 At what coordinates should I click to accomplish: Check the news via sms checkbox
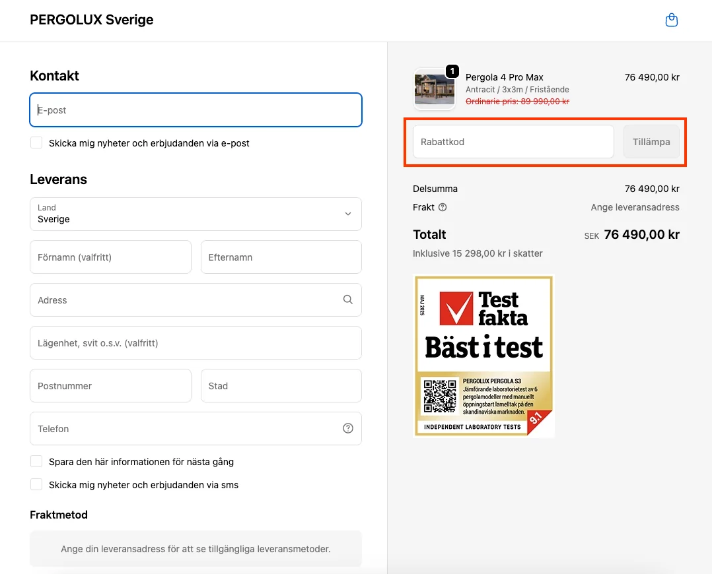36,485
